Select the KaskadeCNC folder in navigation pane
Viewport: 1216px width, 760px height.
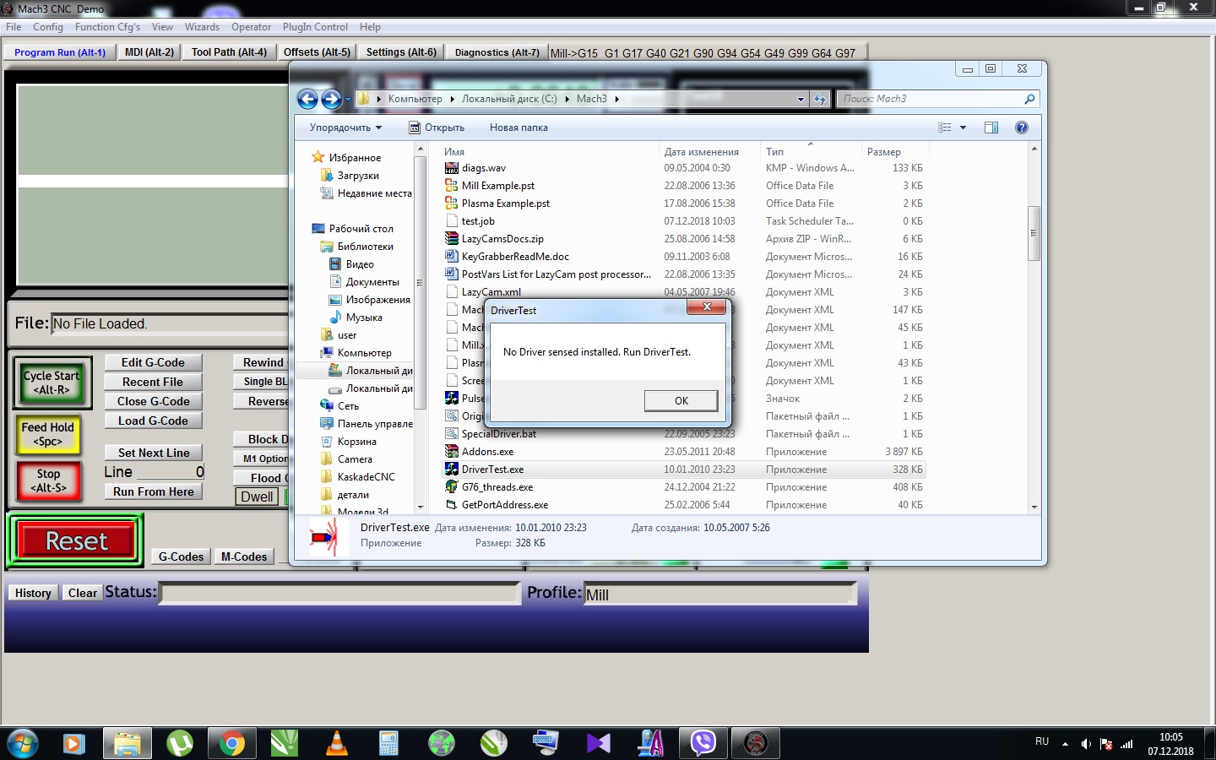click(x=366, y=477)
